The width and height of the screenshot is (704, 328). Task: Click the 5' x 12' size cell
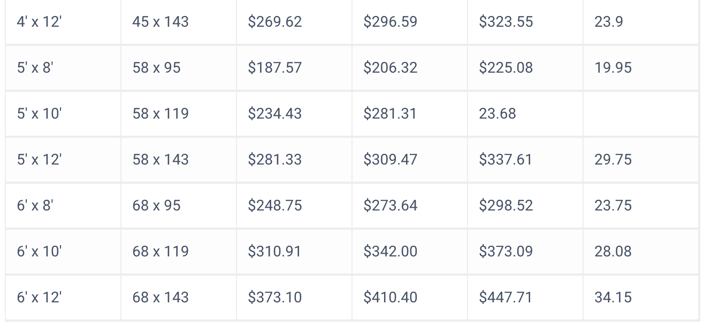point(39,160)
